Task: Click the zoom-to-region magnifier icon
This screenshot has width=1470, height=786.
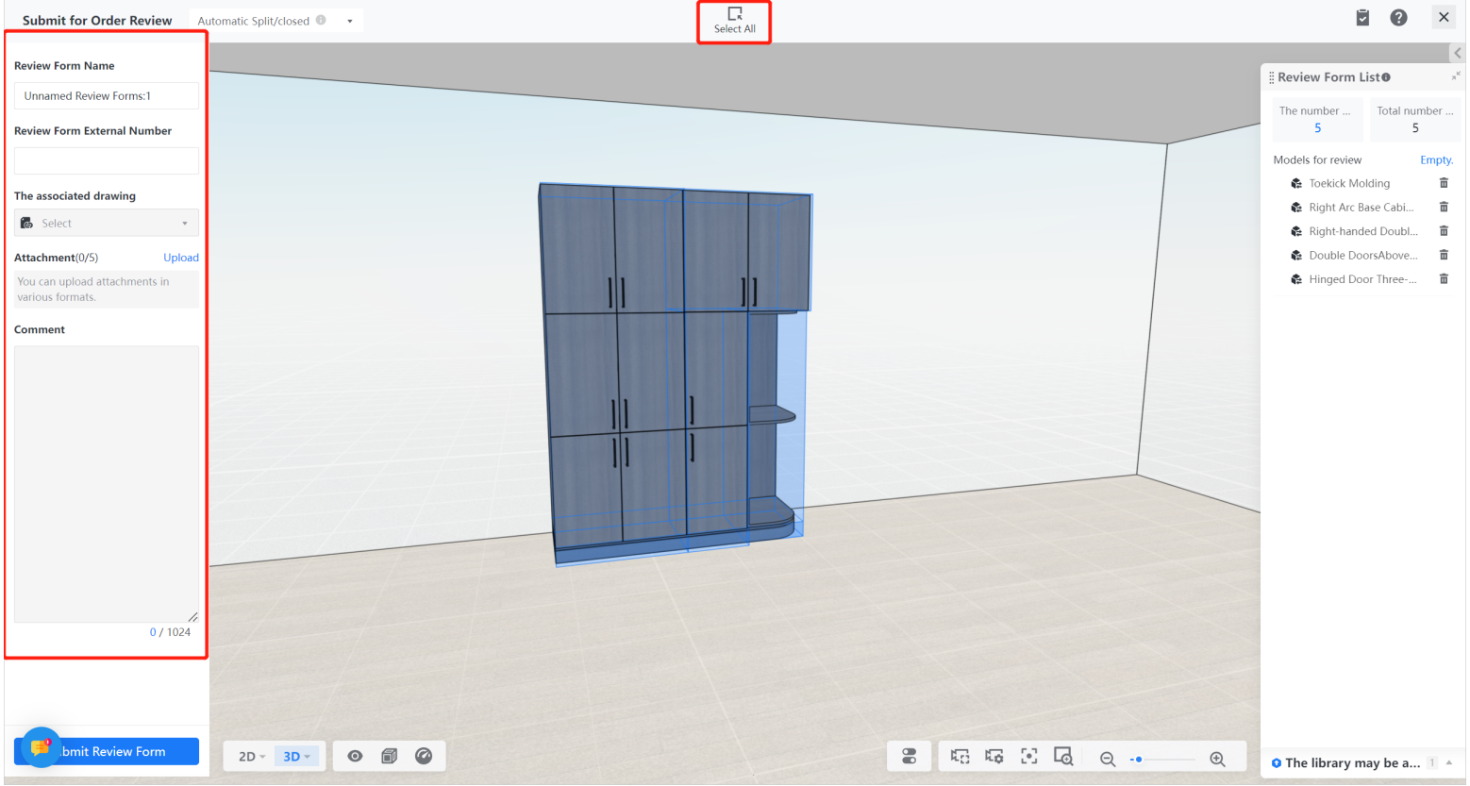Action: tap(1063, 757)
